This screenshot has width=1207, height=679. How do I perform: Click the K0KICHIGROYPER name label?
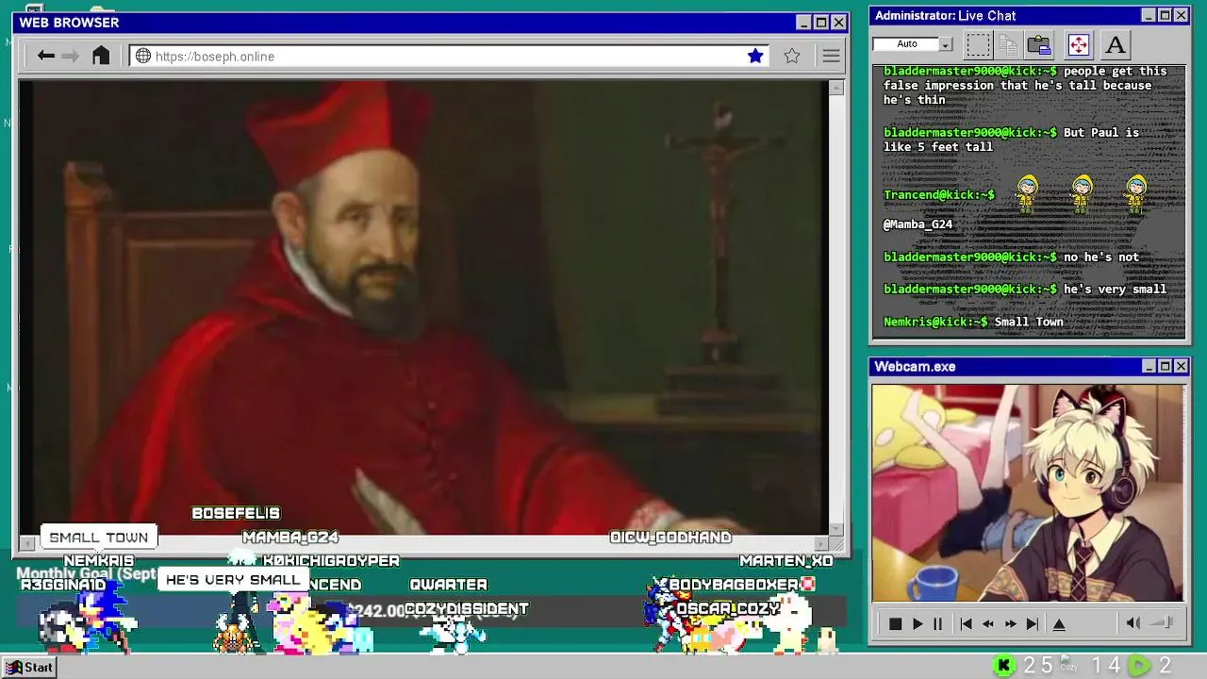coord(331,561)
